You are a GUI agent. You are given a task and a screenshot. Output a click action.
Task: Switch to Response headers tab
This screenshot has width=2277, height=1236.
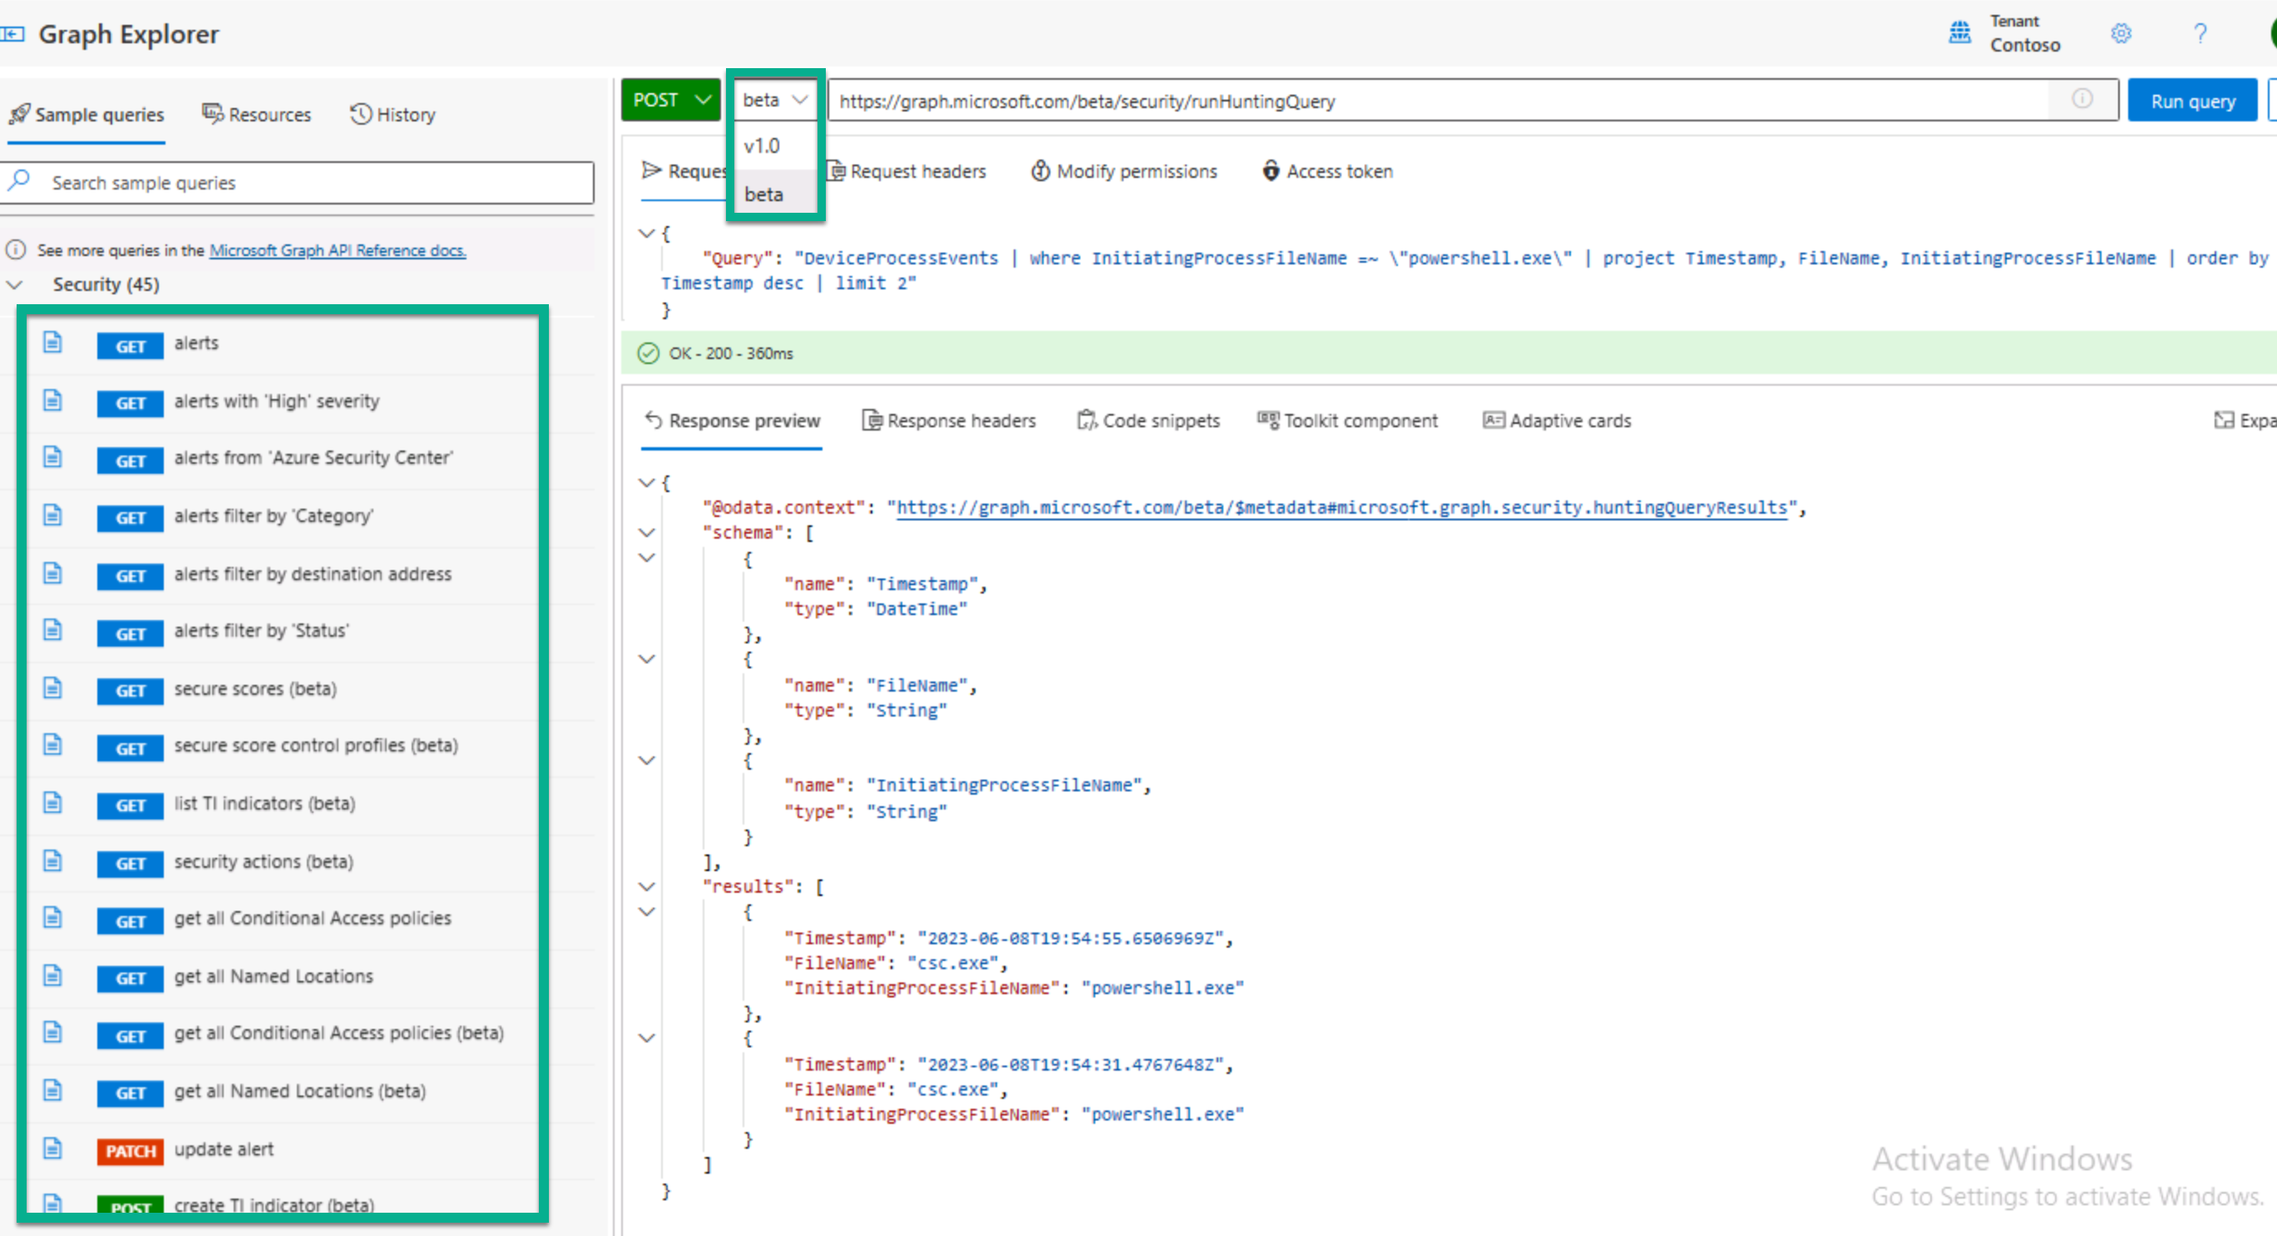[x=946, y=420]
